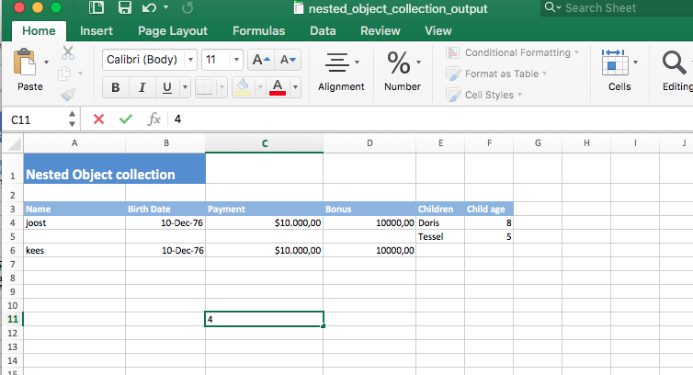Screen dimensions: 693x375
Task: Decrease font size with A down
Action: pyautogui.click(x=289, y=60)
